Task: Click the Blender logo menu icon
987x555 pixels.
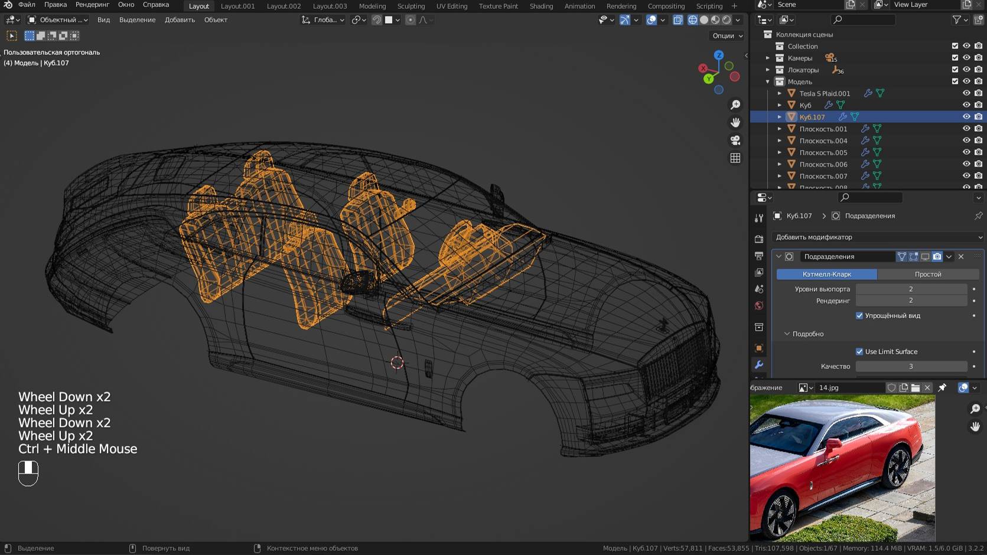Action: click(x=8, y=5)
